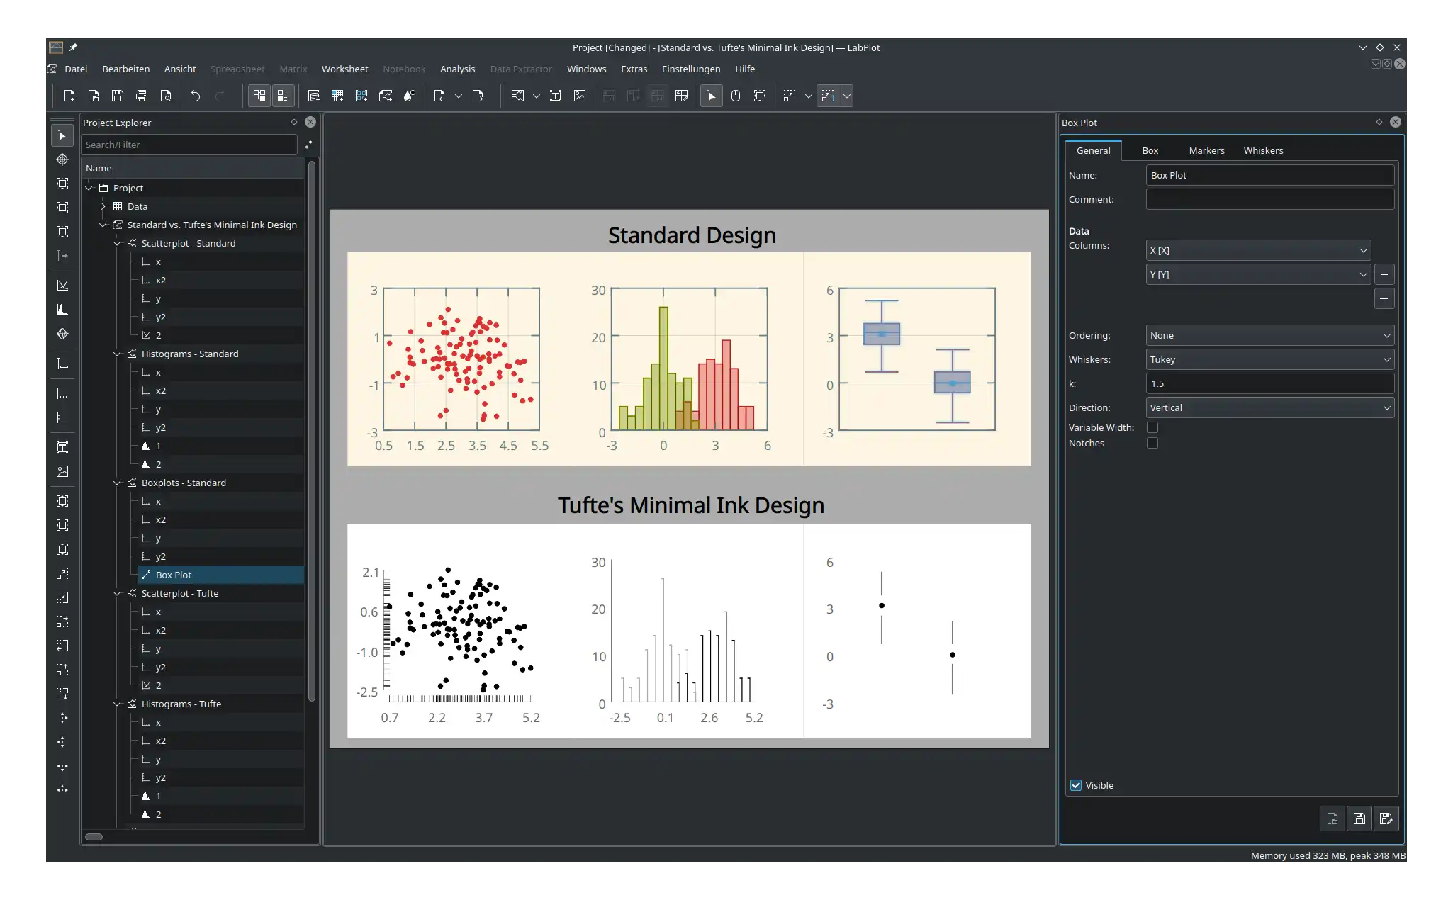1453x917 pixels.
Task: Enable Notches checkbox
Action: click(x=1152, y=443)
